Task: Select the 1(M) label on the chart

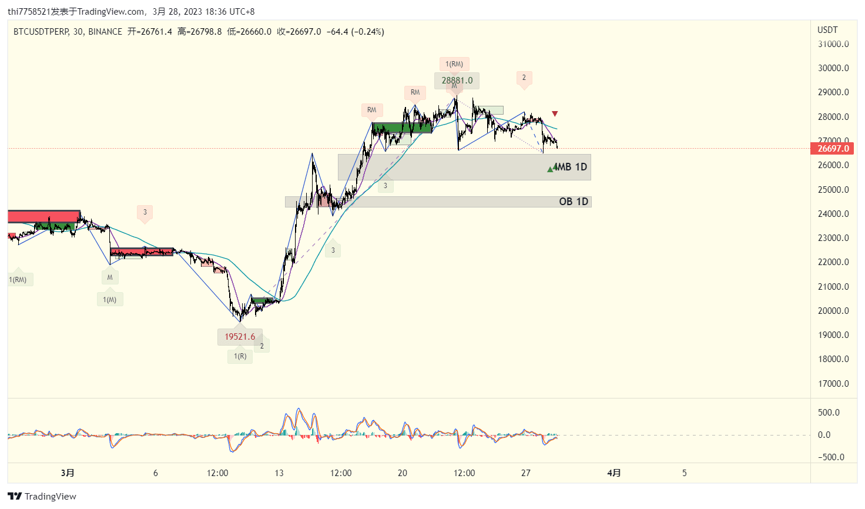Action: pos(110,300)
